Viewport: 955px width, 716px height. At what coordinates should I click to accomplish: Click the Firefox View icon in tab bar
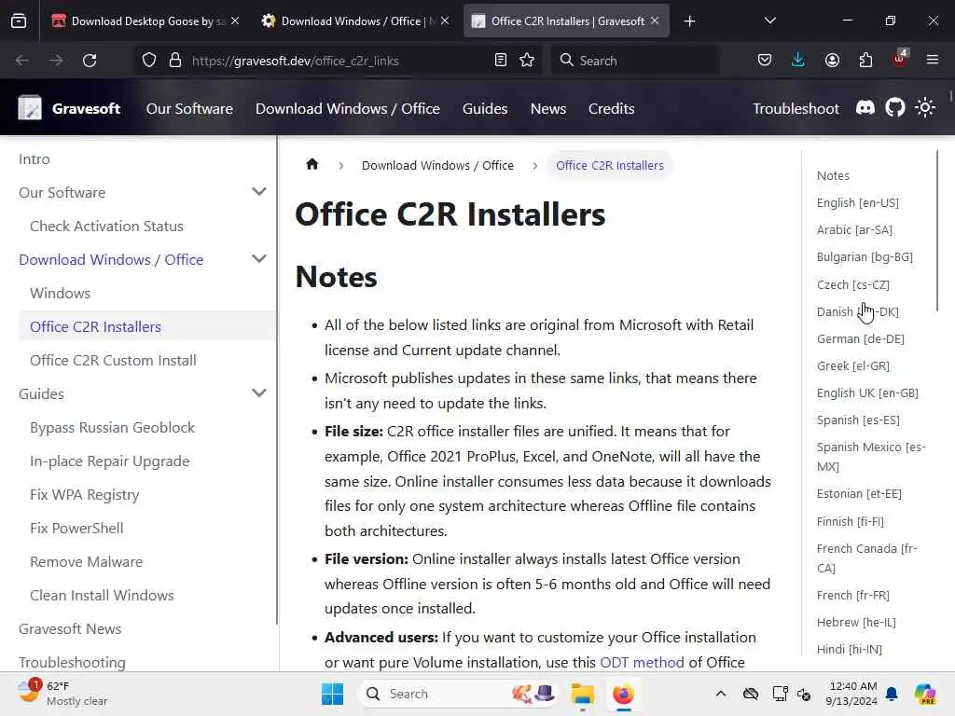[19, 21]
